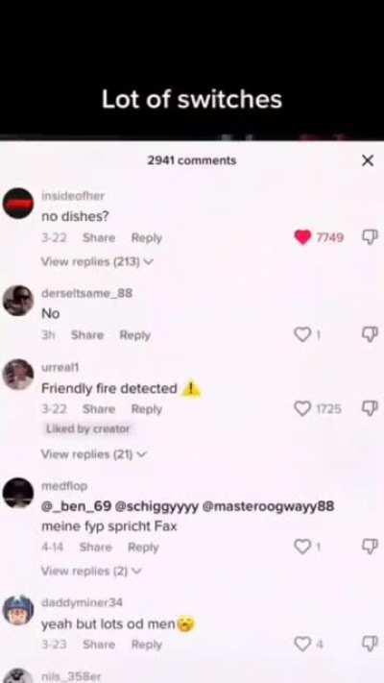
Task: Expand View replies (213)
Action: pyautogui.click(x=98, y=261)
